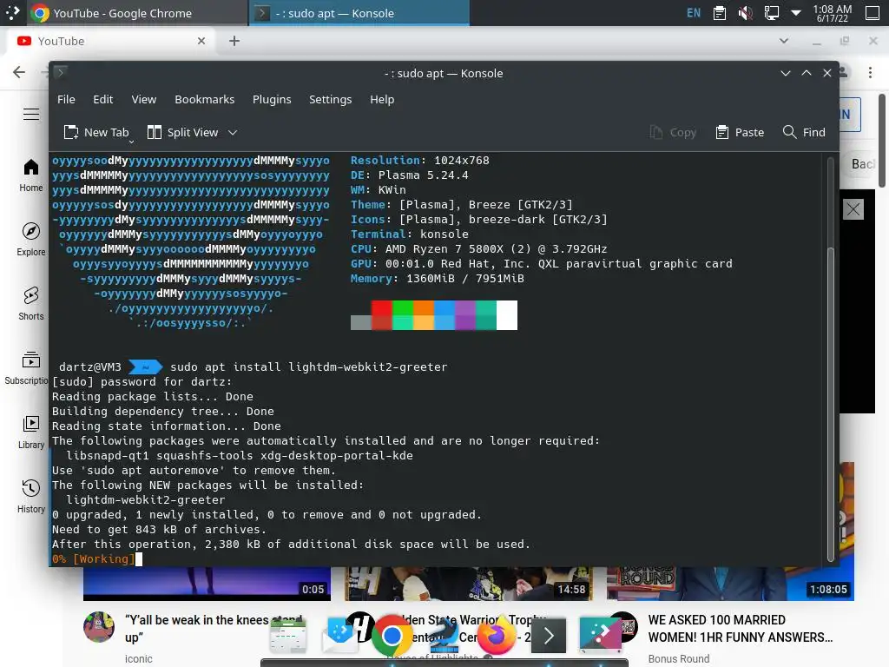The image size is (889, 667).
Task: Open the video thumbnail with 0:05 duration
Action: tap(207, 583)
